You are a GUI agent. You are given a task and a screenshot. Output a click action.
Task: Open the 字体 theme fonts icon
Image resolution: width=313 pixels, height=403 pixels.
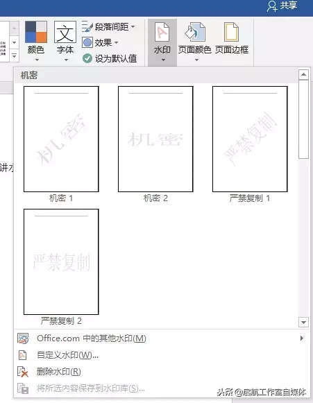[x=65, y=32]
